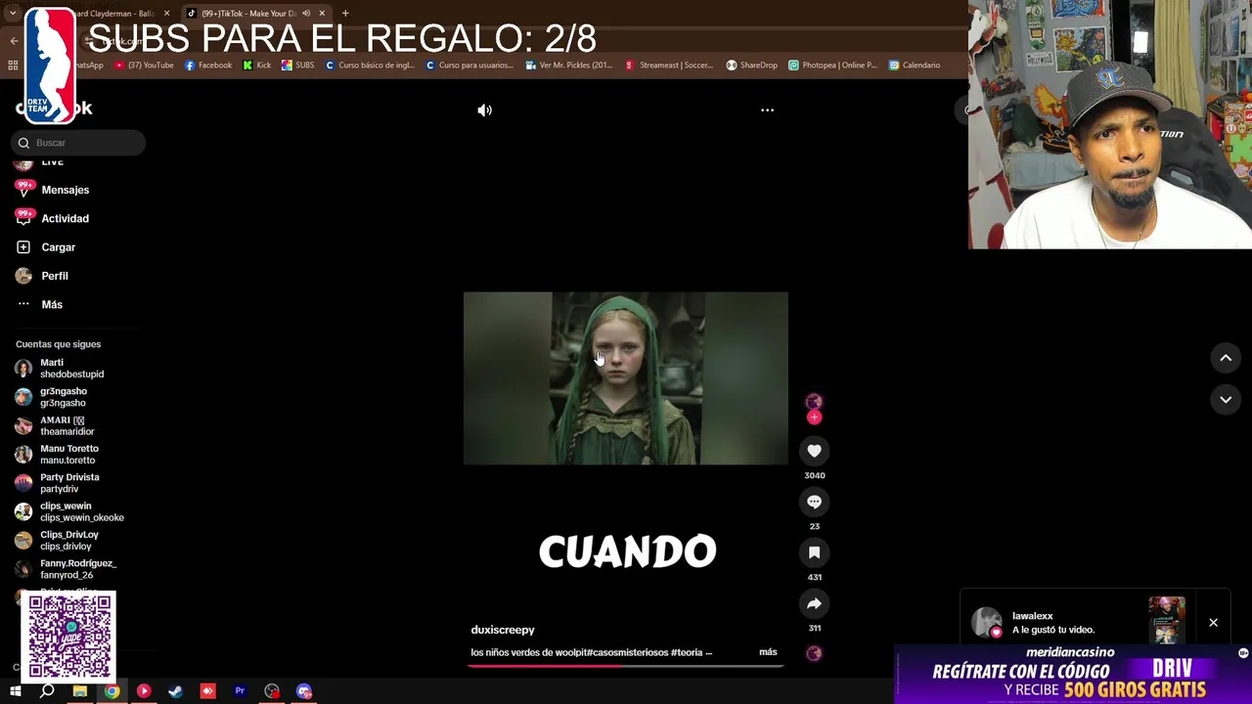Follow duxiscreepy with the plus badge

[x=814, y=418]
